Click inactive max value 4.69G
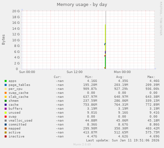164x148 pixels. (154, 136)
